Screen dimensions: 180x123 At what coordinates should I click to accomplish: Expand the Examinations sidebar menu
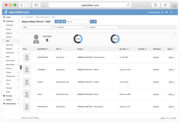click(11, 60)
